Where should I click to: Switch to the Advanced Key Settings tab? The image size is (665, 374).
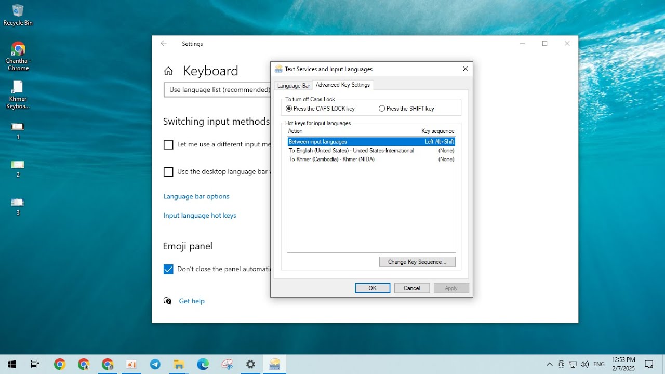pos(343,85)
